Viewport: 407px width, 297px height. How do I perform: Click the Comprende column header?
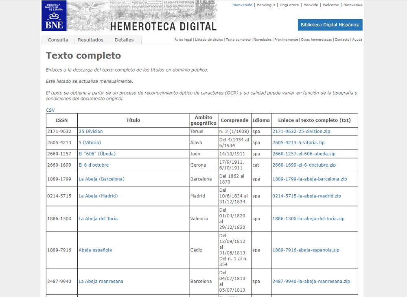point(235,120)
